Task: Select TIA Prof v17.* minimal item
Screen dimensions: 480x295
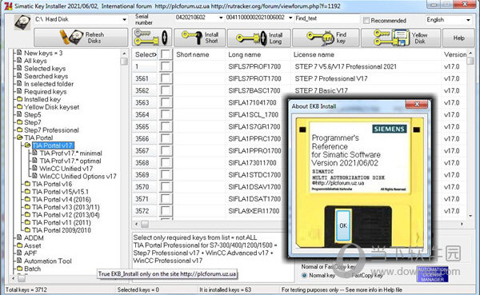Action: pos(70,153)
